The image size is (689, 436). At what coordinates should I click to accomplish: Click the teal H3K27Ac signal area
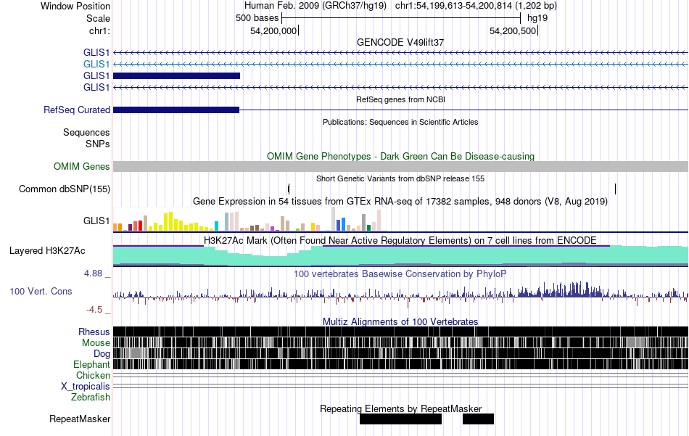coord(401,256)
